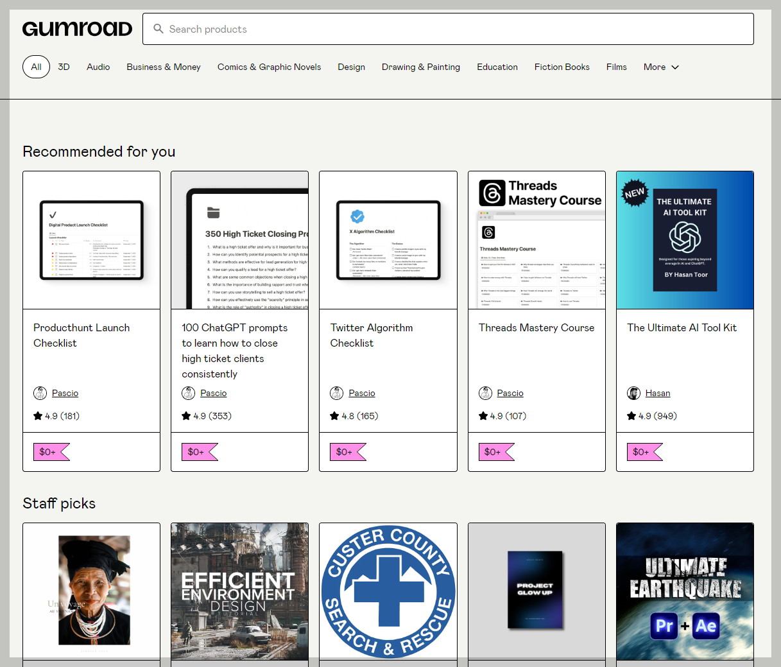Open Producthunt Launch Checklist thumbnail
This screenshot has width=781, height=667.
point(92,240)
